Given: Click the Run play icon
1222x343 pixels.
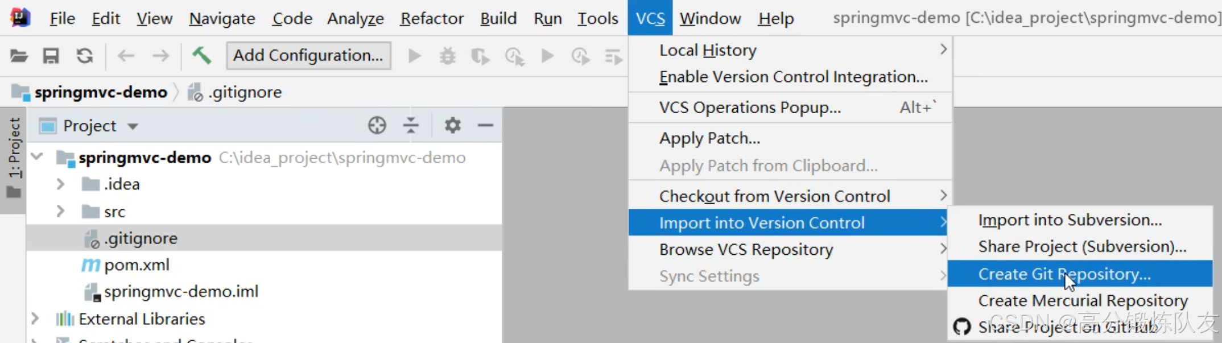Looking at the screenshot, I should point(415,56).
